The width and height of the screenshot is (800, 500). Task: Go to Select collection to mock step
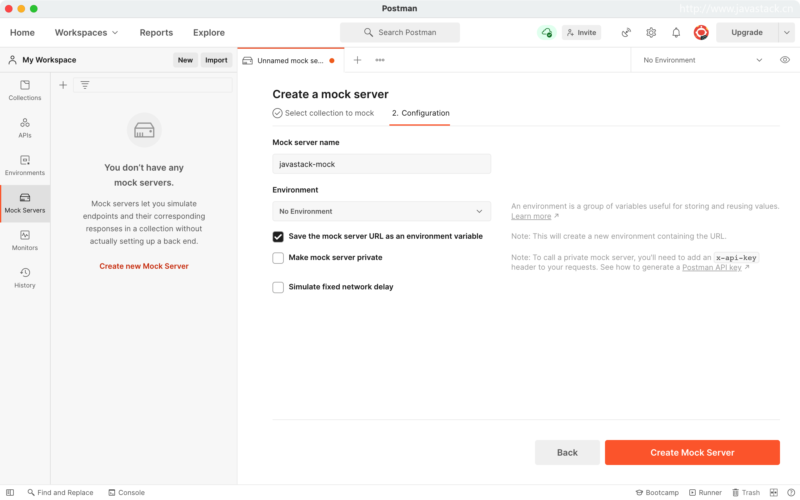323,113
